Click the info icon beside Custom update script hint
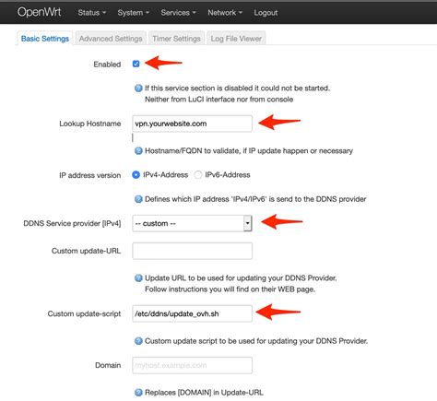 pyautogui.click(x=138, y=341)
